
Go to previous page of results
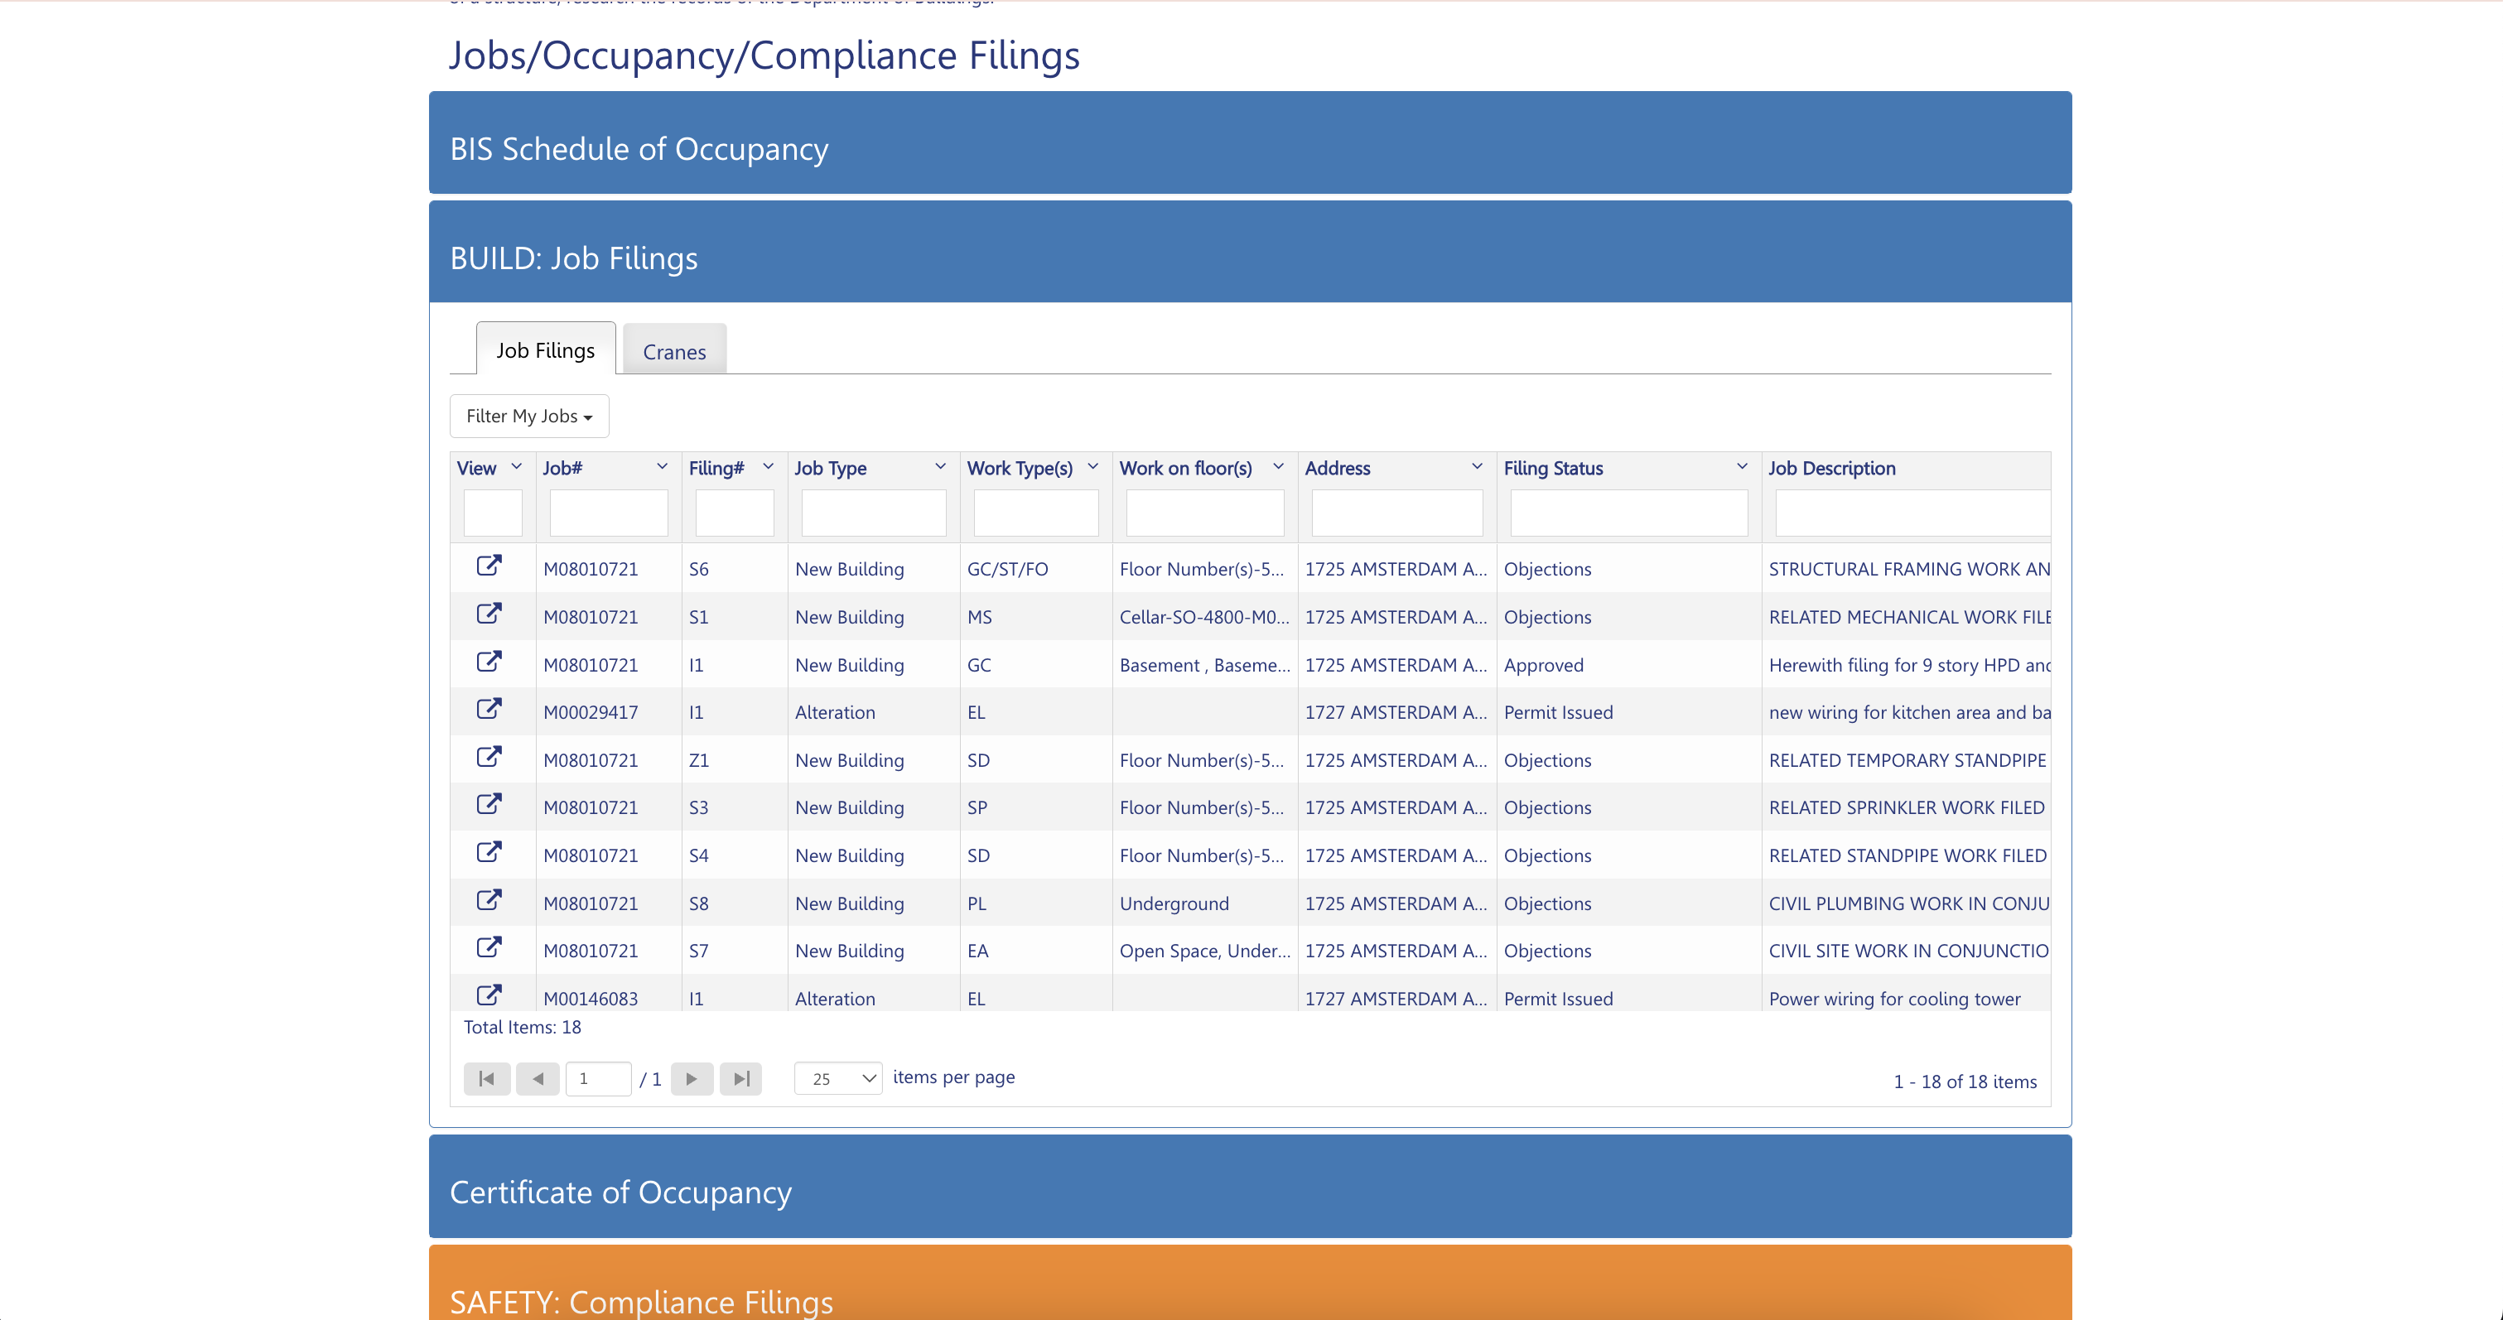[x=538, y=1078]
